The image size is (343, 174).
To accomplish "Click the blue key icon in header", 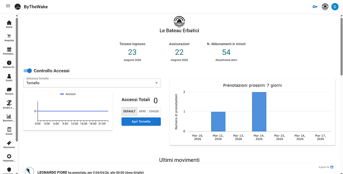I will tap(315, 7).
